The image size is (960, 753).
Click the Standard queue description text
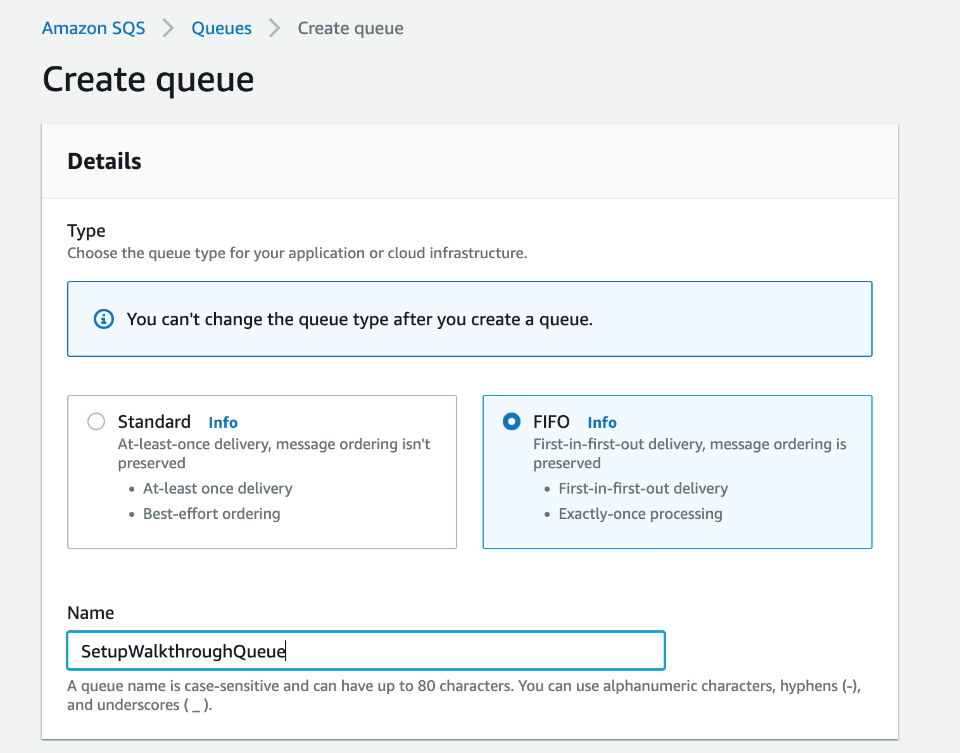point(274,453)
